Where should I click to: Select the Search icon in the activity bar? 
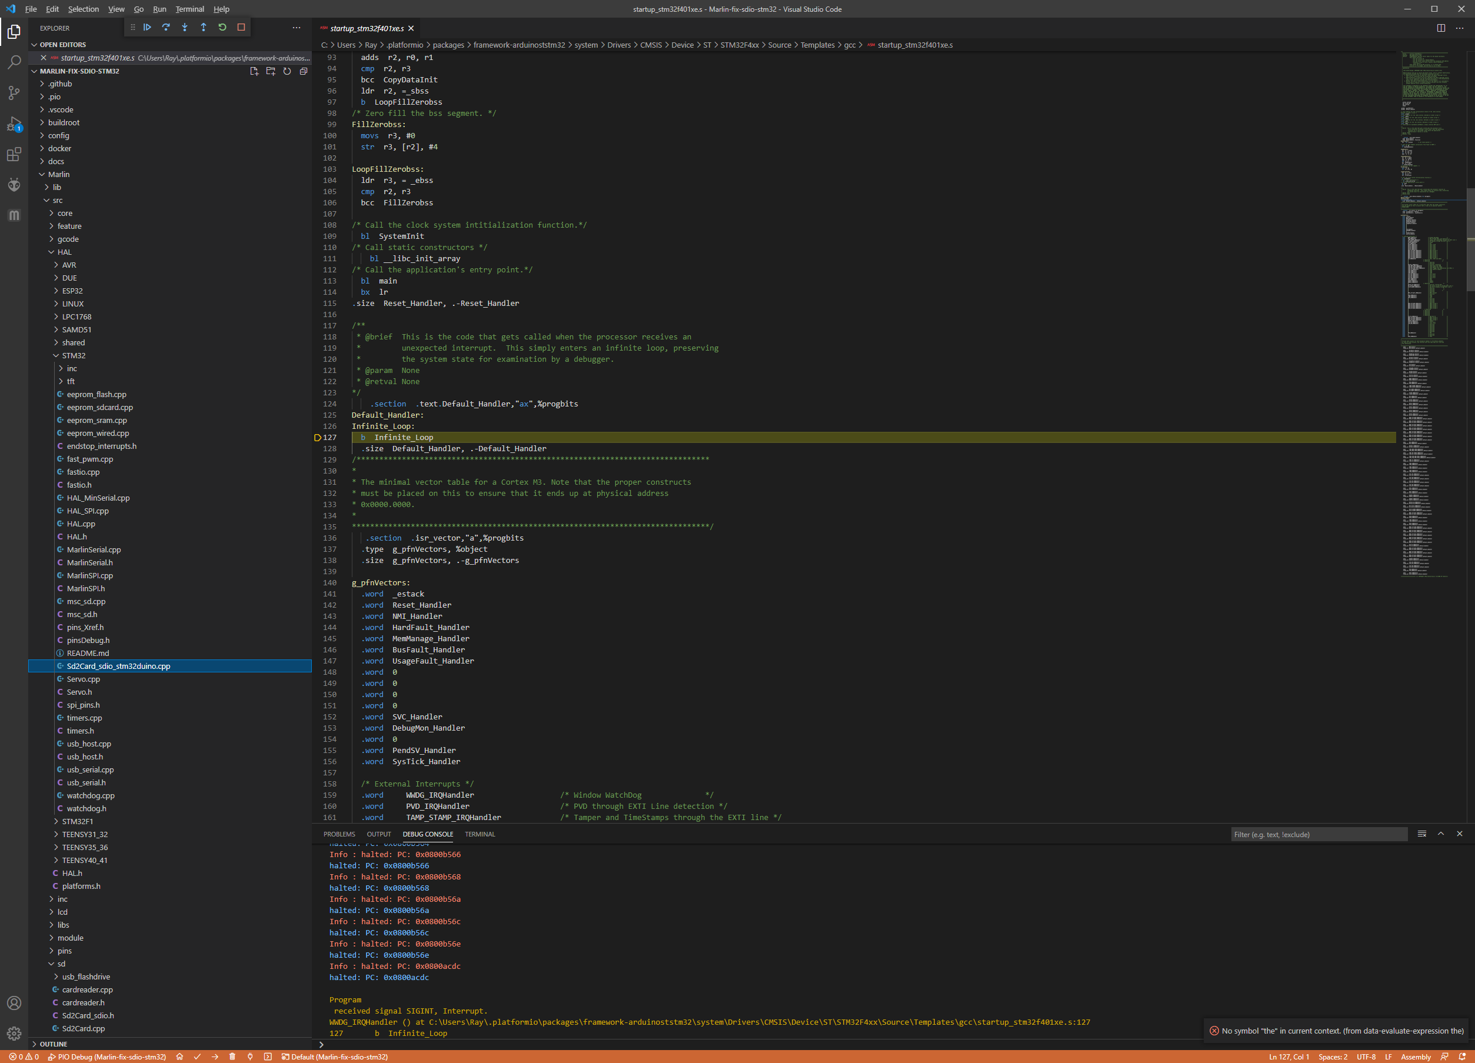coord(14,62)
